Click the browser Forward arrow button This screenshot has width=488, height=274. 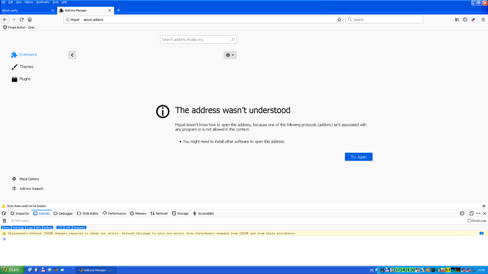click(x=13, y=19)
